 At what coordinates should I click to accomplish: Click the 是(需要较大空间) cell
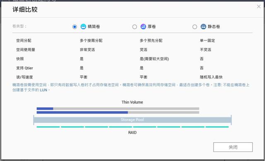(x=154, y=59)
